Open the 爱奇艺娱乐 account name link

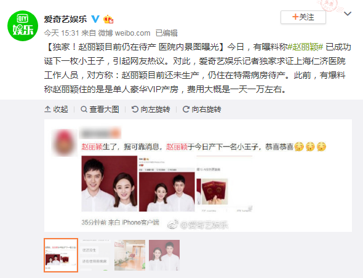point(65,19)
